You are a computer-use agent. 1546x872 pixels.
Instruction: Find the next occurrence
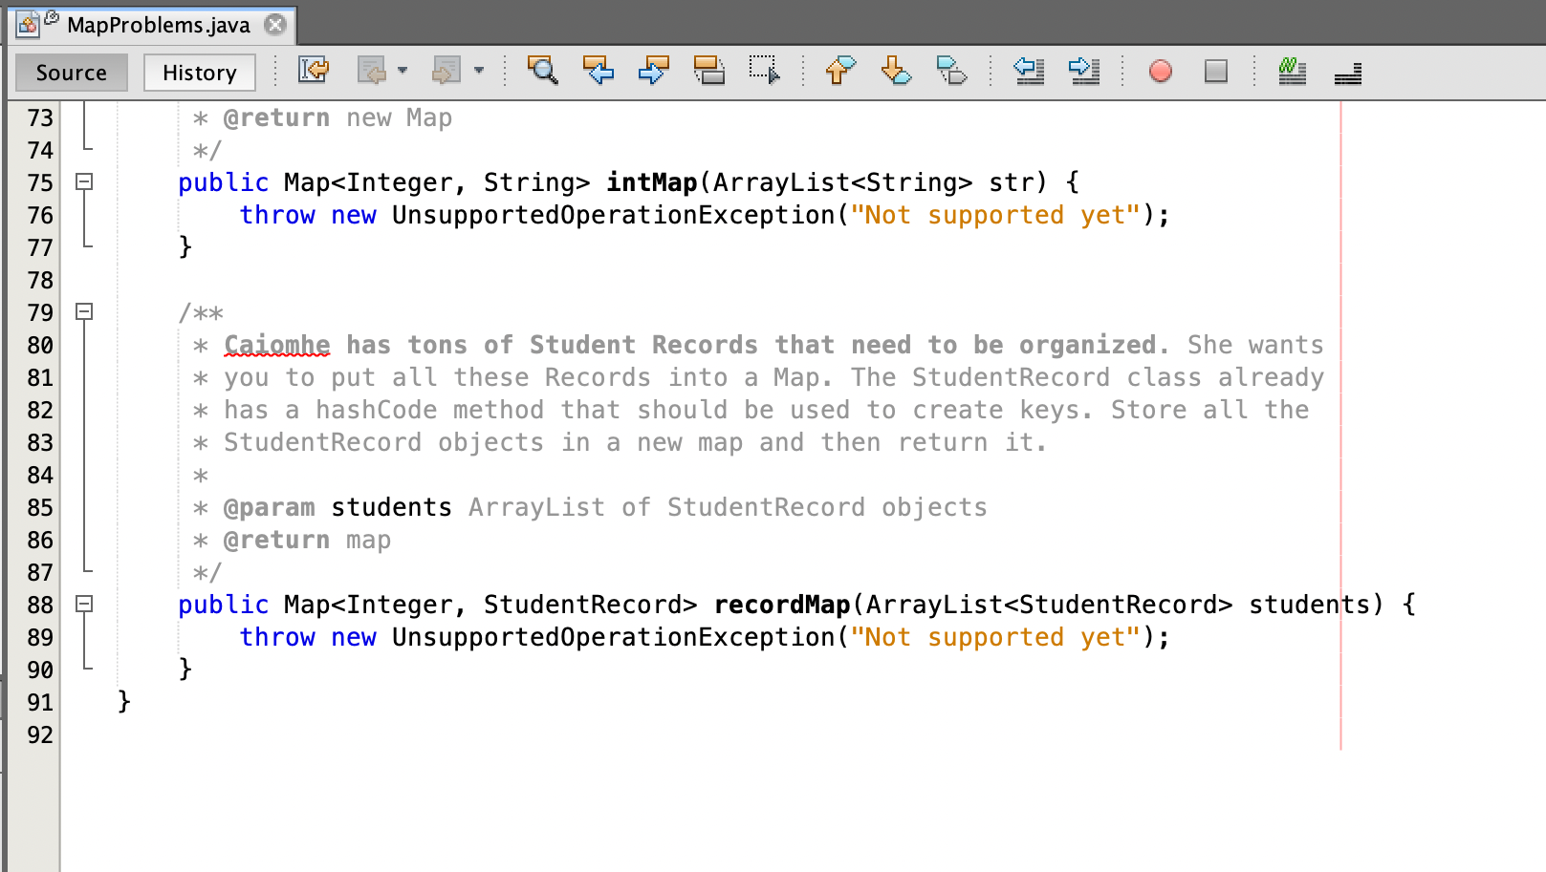[654, 71]
